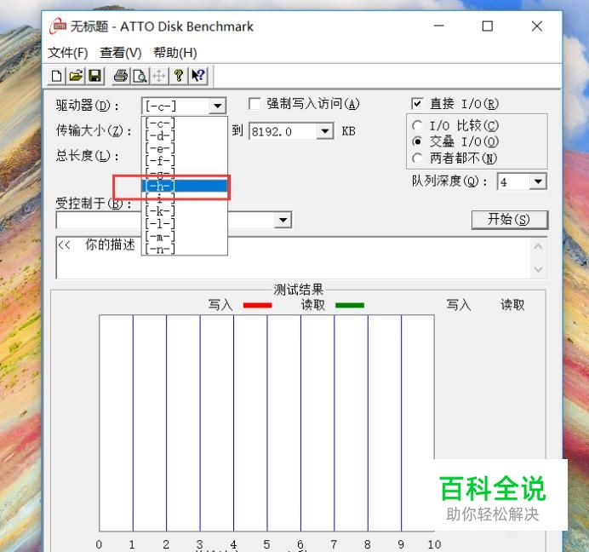This screenshot has height=552, width=589.
Task: Click the 开始(S) start button
Action: (x=510, y=220)
